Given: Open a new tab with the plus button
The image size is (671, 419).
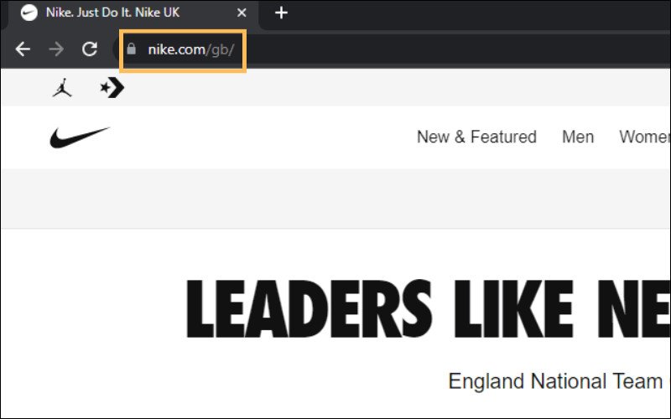Looking at the screenshot, I should coord(282,13).
